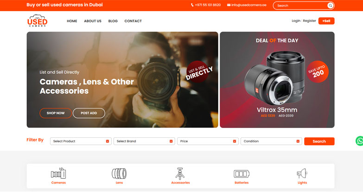Click the Login link

click(296, 20)
